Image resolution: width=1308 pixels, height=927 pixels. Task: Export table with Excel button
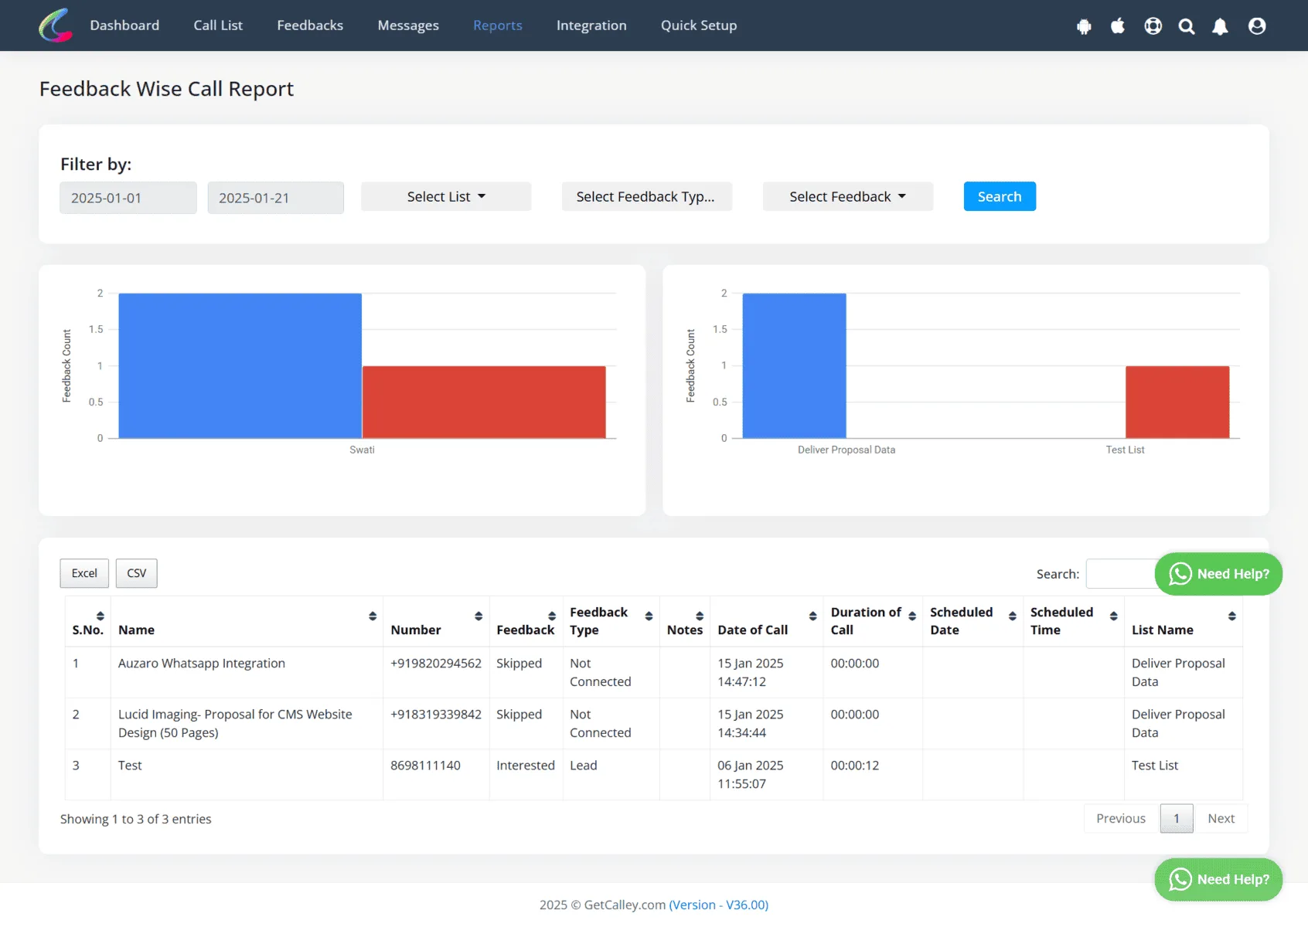84,573
